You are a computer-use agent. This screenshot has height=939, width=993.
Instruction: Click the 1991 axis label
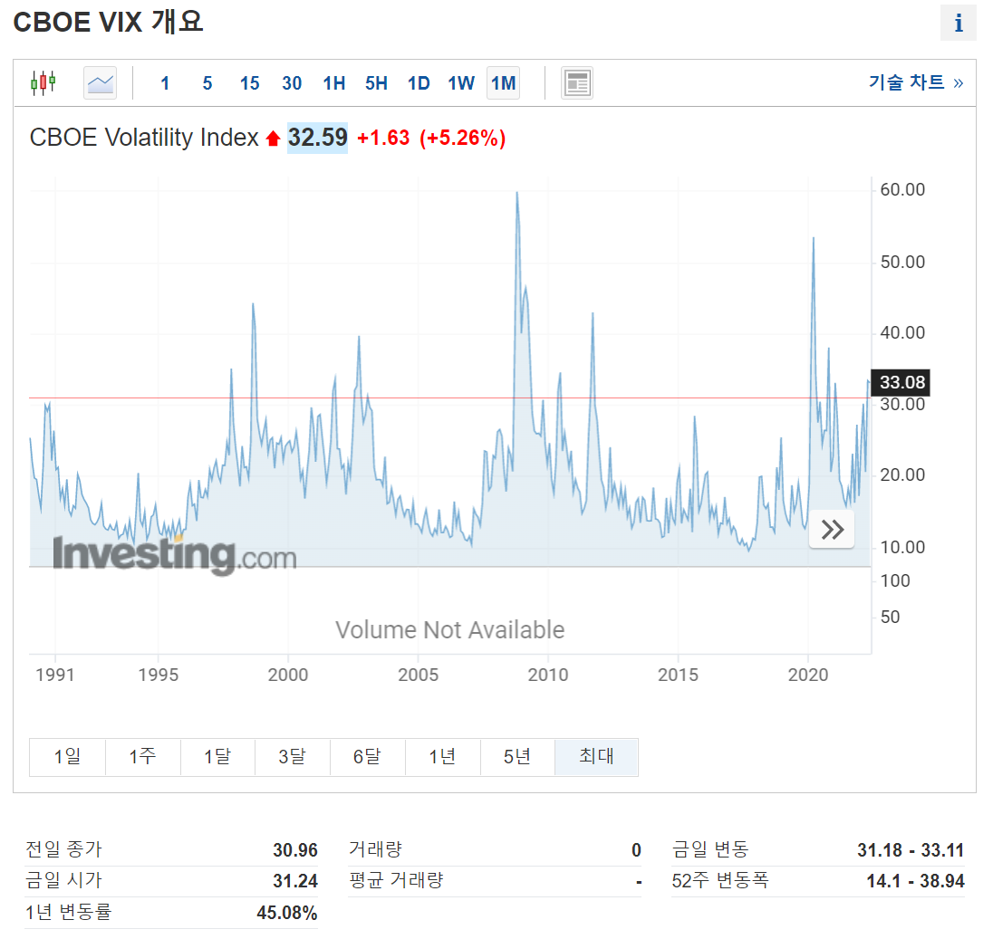(x=55, y=675)
